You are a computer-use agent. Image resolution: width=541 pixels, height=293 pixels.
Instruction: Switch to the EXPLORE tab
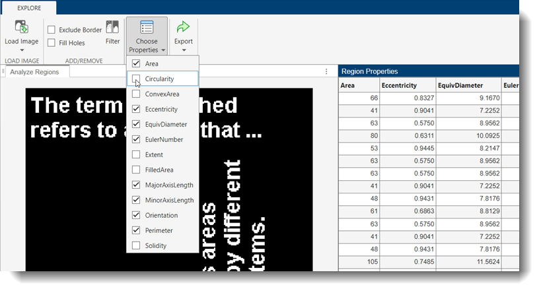[x=29, y=8]
